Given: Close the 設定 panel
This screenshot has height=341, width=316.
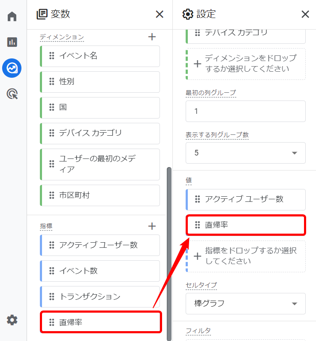Looking at the screenshot, I should coord(305,14).
